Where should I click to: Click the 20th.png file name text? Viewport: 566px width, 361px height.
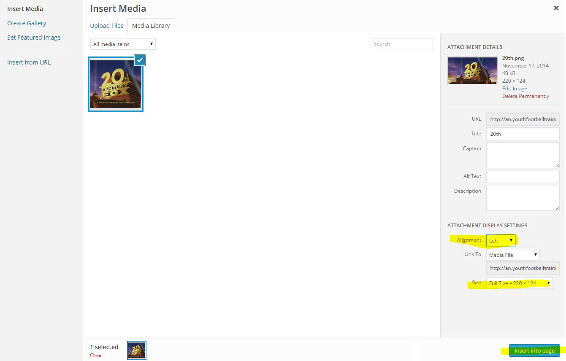(x=513, y=58)
